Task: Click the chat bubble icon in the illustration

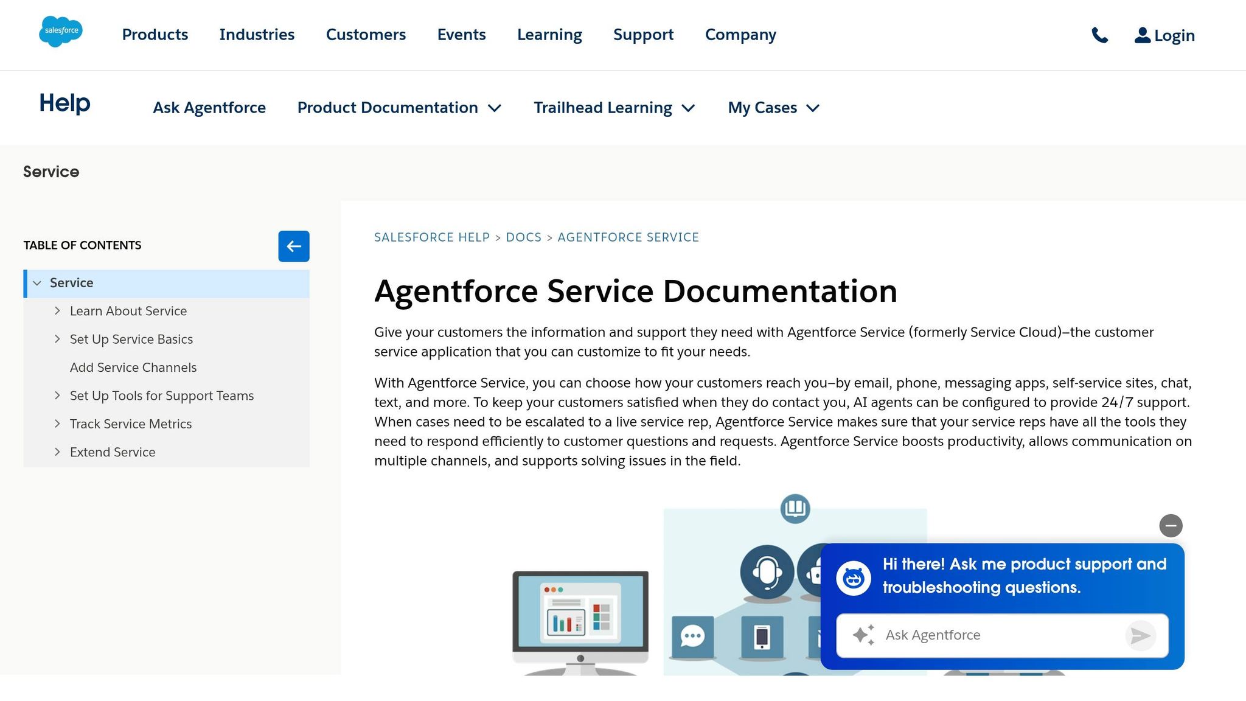Action: (692, 637)
